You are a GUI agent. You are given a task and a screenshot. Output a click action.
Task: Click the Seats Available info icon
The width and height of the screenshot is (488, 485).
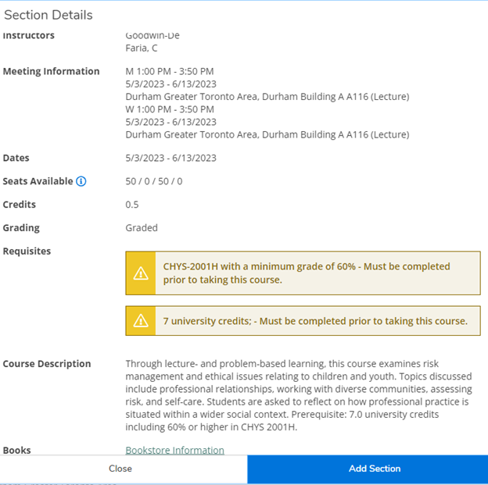81,181
